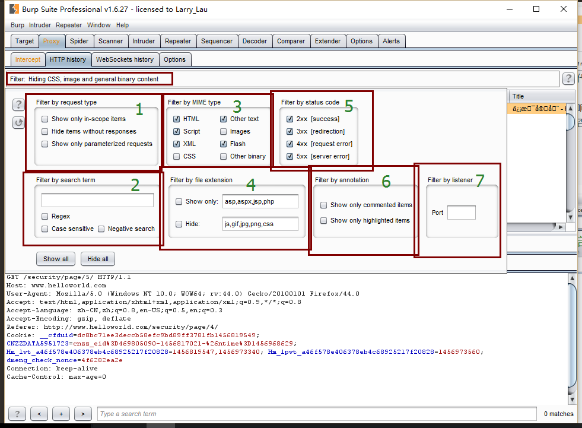Screen dimensions: 582x428
Task: Click Show only extensions field
Action: pyautogui.click(x=260, y=201)
